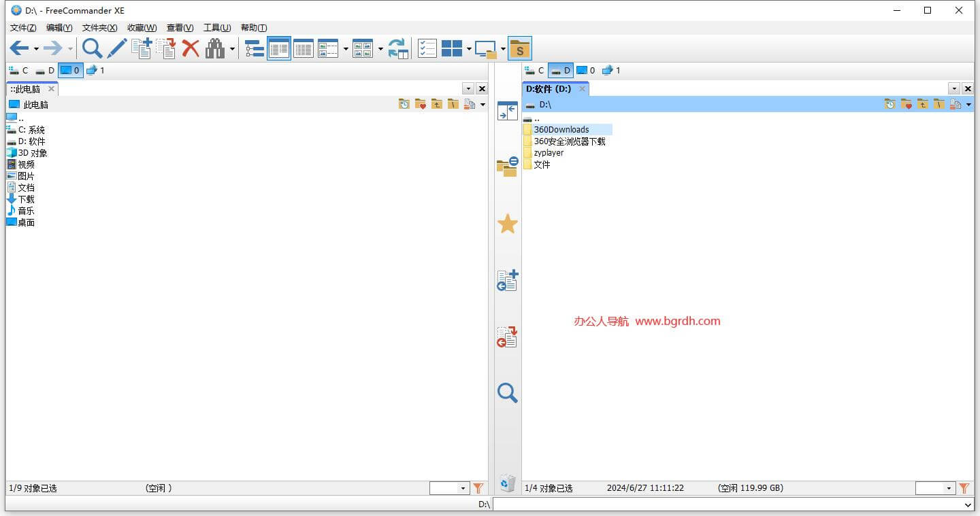Image resolution: width=980 pixels, height=516 pixels.
Task: Open the 工具(U) menu
Action: [x=217, y=28]
